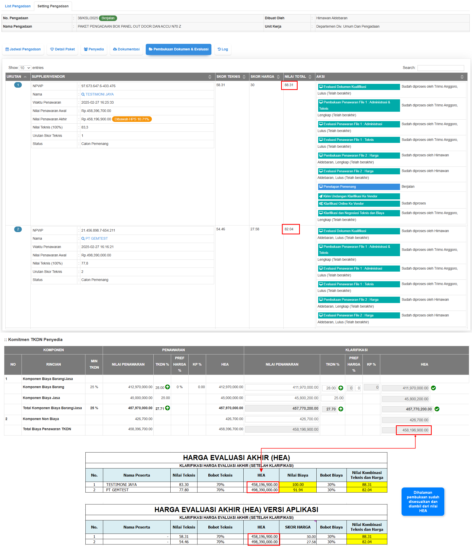Open Klarifikasi Online Ke Vendor
The height and width of the screenshot is (547, 472).
(358, 203)
